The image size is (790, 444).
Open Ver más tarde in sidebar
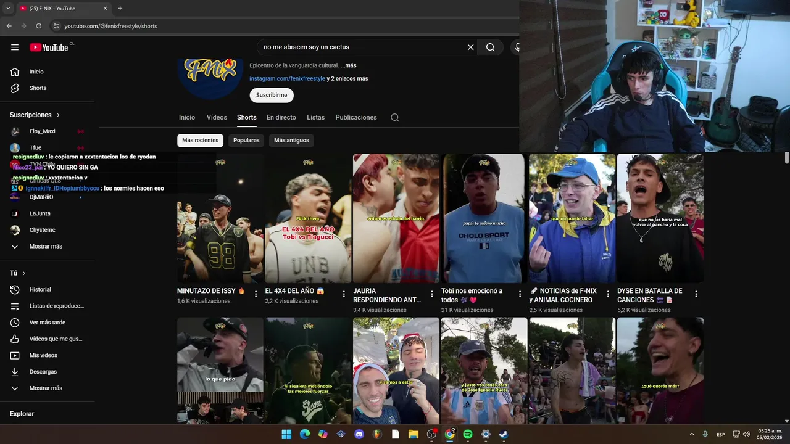48,323
